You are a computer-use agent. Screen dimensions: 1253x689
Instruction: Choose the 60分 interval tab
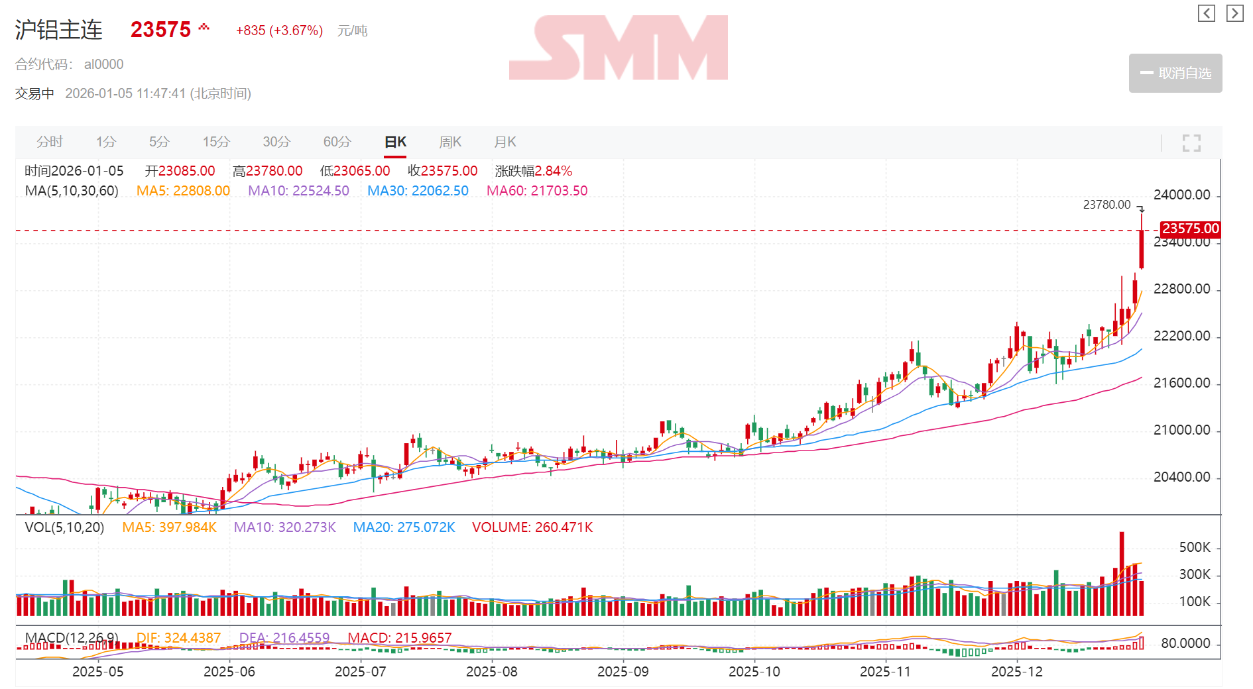(337, 142)
